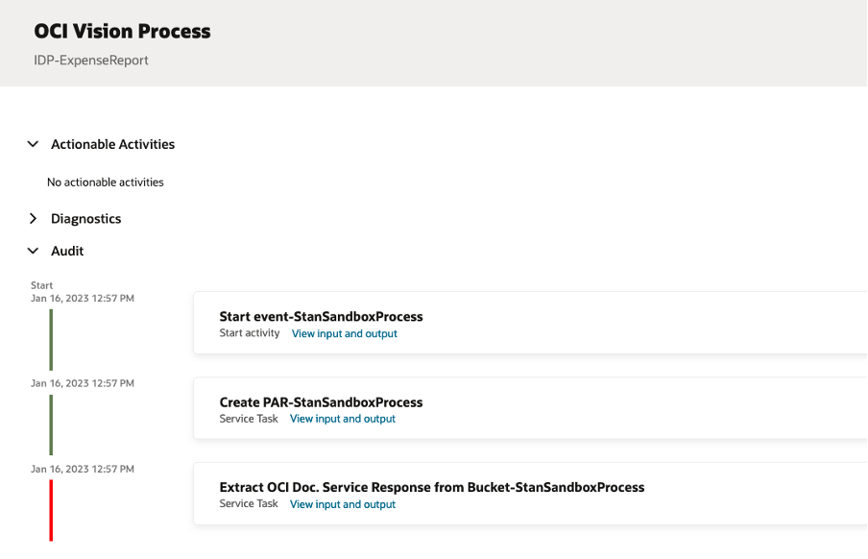
Task: Expand the Diagnostics section chevron
Action: click(33, 219)
